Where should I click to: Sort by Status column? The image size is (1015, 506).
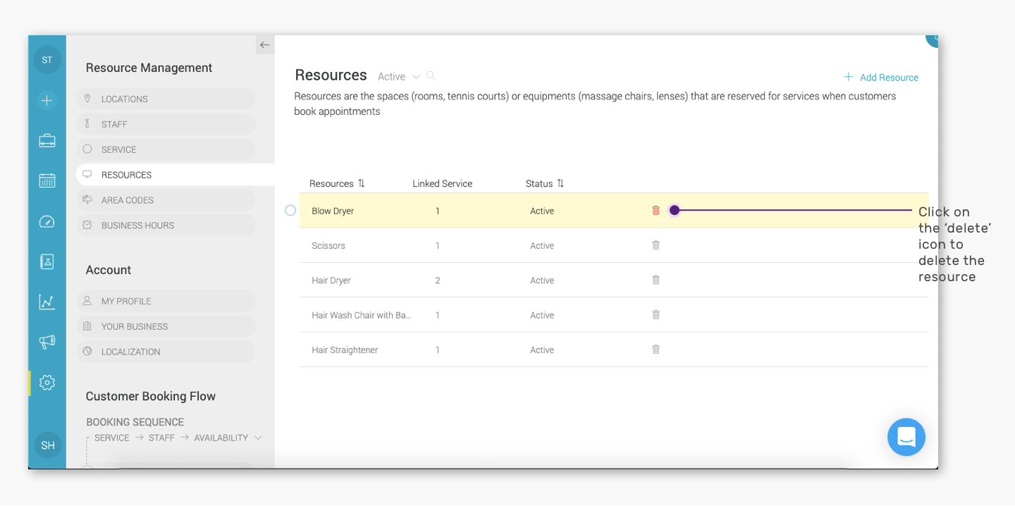(545, 183)
